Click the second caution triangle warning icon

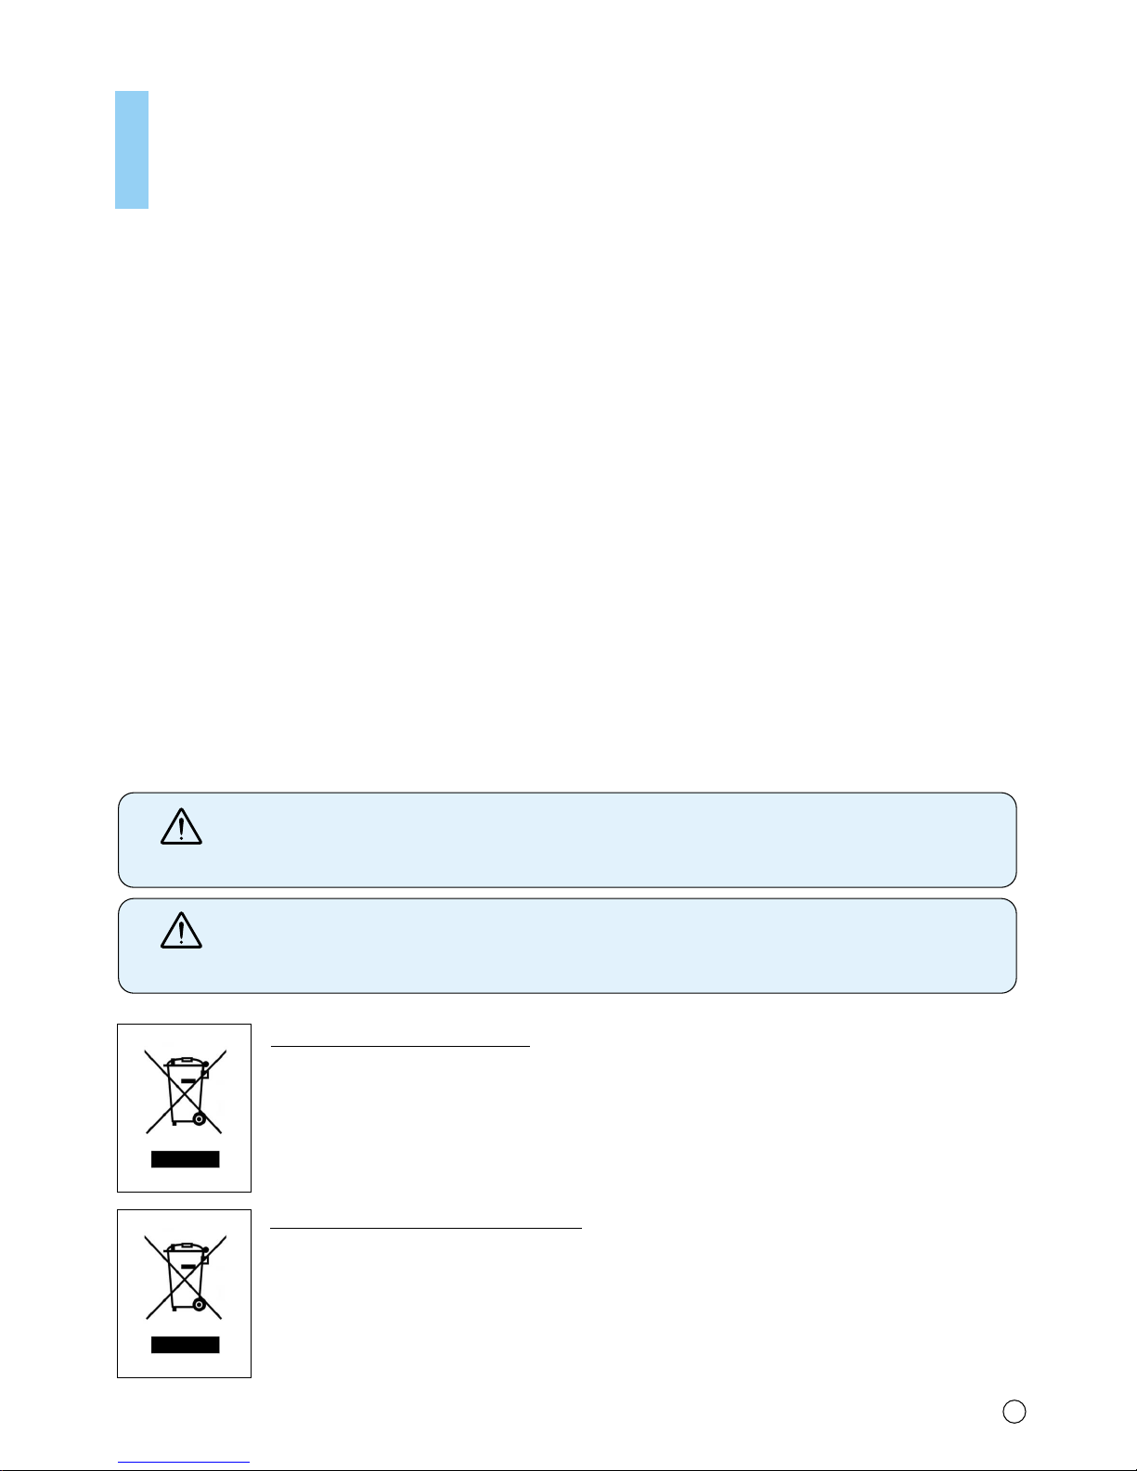181,930
